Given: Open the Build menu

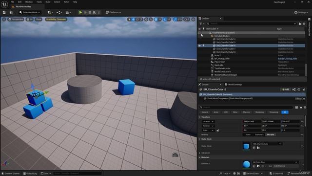Looking at the screenshot, I should (48, 2).
